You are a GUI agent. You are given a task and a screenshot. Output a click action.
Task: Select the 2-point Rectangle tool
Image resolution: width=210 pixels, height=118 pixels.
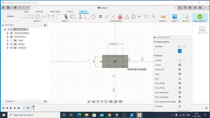point(31,17)
